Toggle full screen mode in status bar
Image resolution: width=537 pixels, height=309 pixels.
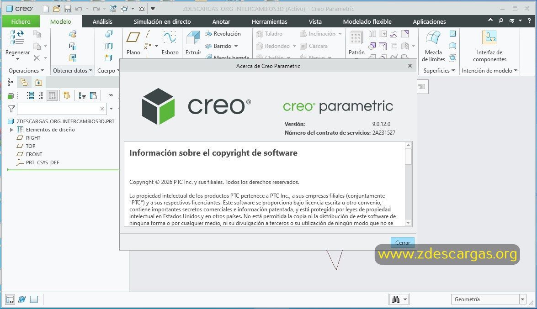[33, 300]
